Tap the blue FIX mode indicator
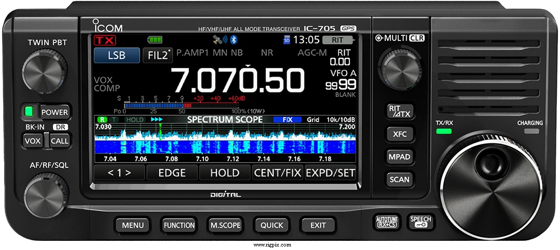The width and height of the screenshot is (560, 250). point(287,119)
